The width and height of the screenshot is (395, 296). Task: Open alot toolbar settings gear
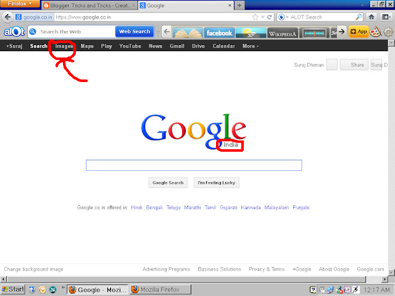[388, 32]
